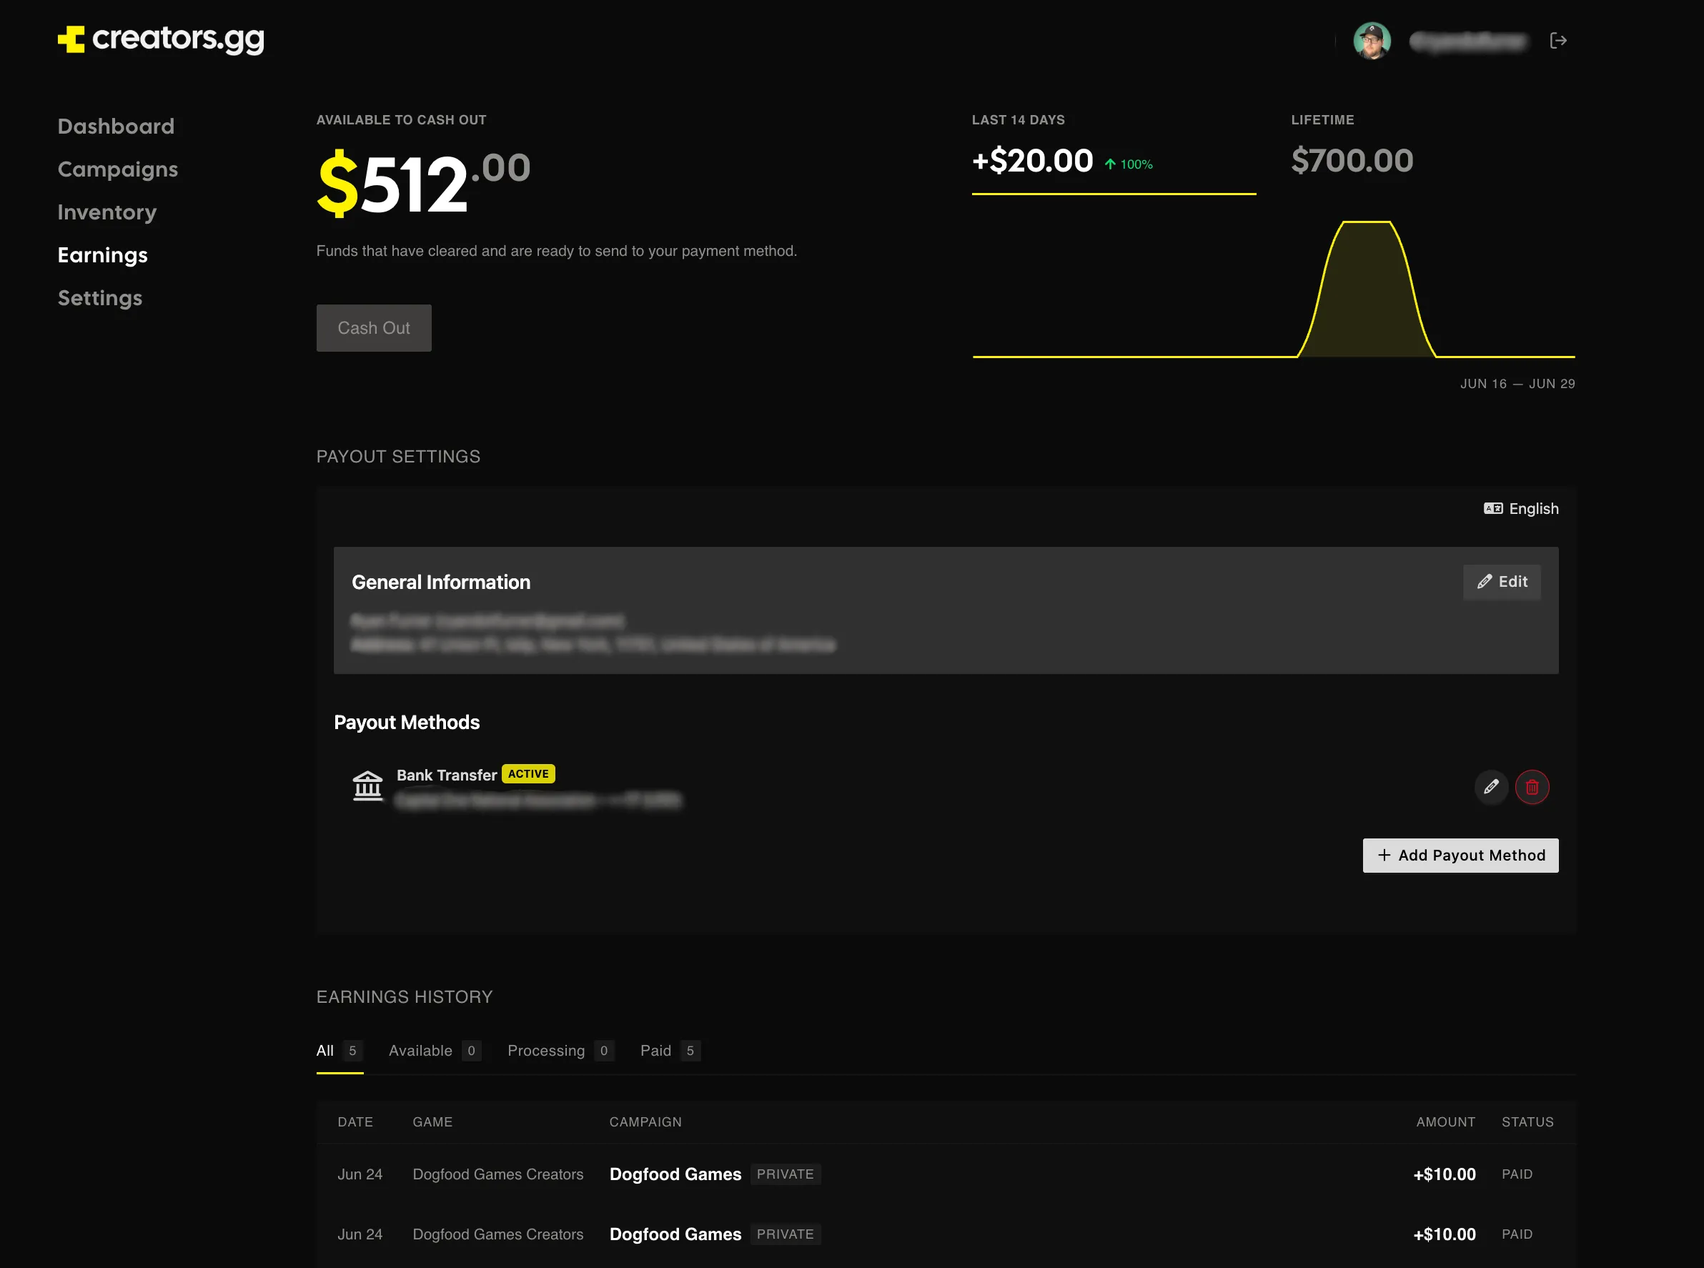Switch to the Available history tab
The height and width of the screenshot is (1268, 1704).
coord(435,1051)
